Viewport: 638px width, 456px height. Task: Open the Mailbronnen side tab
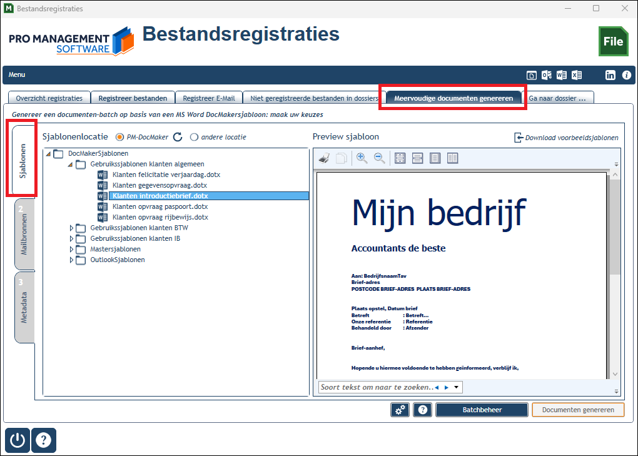pos(24,235)
